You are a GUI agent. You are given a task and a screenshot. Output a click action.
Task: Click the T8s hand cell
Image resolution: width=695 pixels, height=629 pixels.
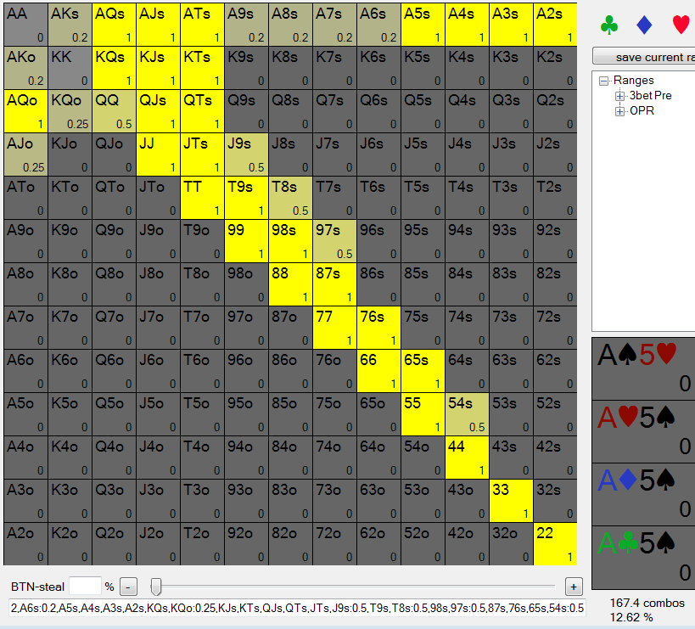(291, 198)
